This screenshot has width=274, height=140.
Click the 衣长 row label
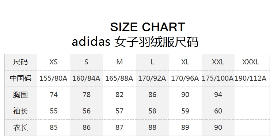coord(20,127)
